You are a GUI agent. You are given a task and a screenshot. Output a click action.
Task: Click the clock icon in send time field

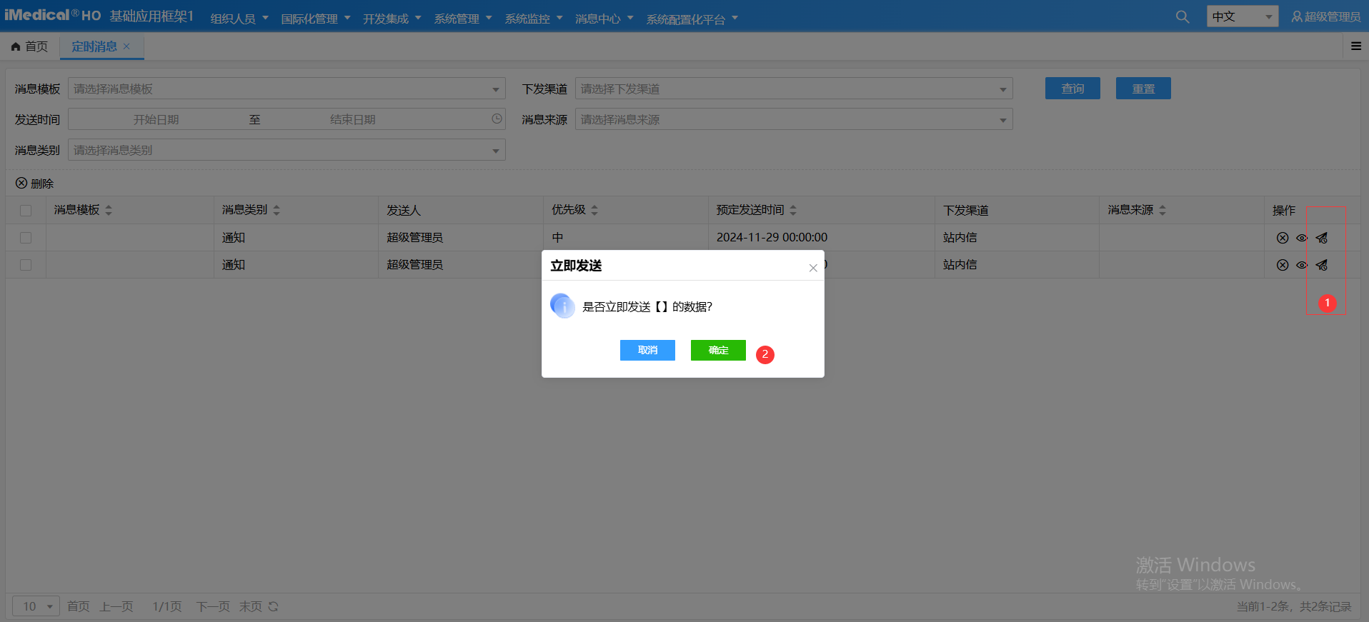[x=497, y=119]
